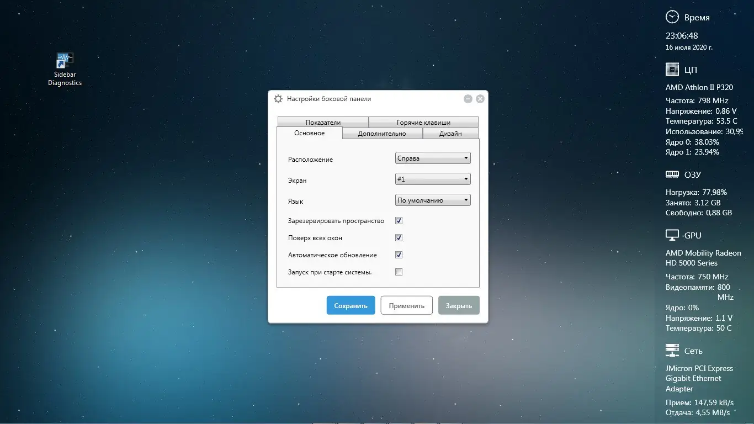Image resolution: width=754 pixels, height=424 pixels.
Task: Click the RAM icon next to ОЗУ
Action: coord(672,174)
